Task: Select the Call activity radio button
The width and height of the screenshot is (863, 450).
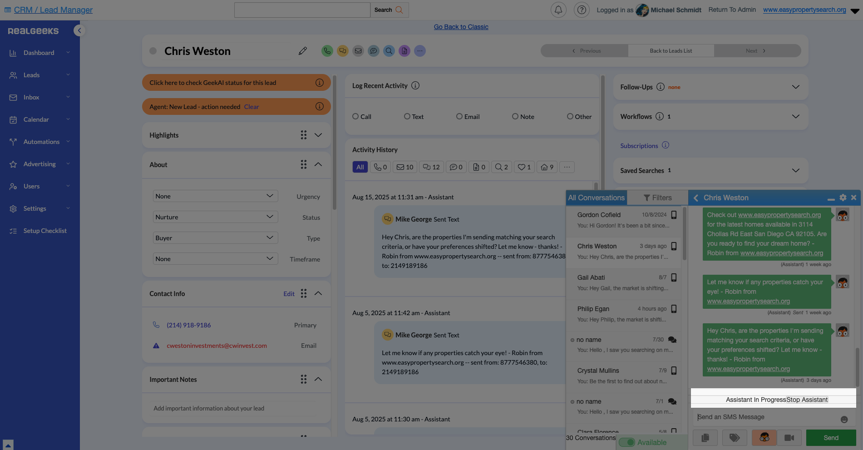Action: coord(355,116)
